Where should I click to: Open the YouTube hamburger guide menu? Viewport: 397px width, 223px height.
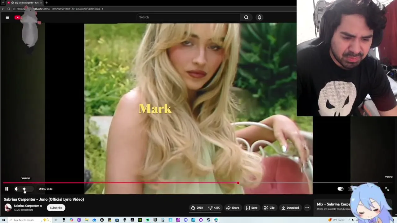[x=7, y=17]
